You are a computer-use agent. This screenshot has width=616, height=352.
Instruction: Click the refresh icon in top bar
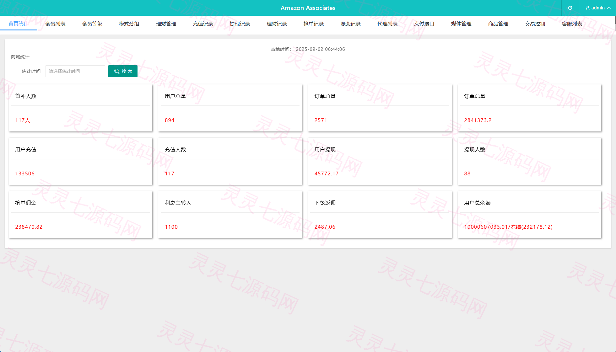[x=570, y=8]
